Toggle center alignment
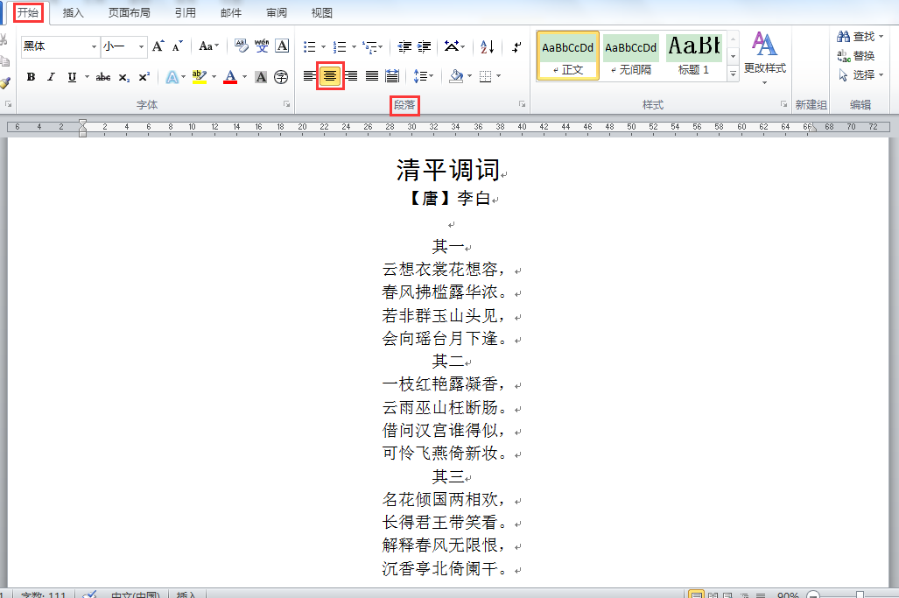Screen dimensions: 899x598 pyautogui.click(x=330, y=75)
